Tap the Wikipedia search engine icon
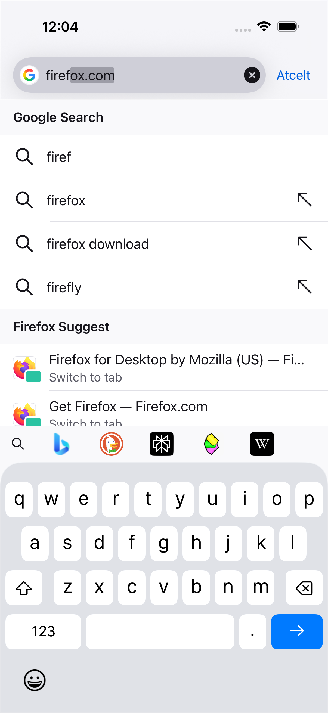The height and width of the screenshot is (713, 328). coord(262,444)
